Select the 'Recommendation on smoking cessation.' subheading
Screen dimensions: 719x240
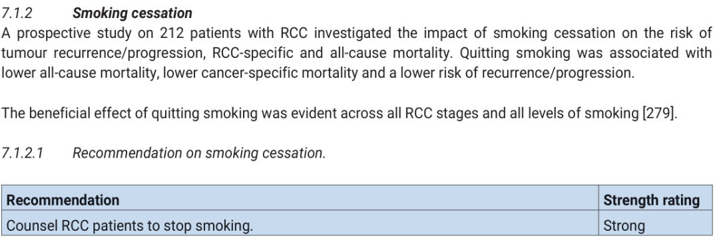tap(199, 153)
